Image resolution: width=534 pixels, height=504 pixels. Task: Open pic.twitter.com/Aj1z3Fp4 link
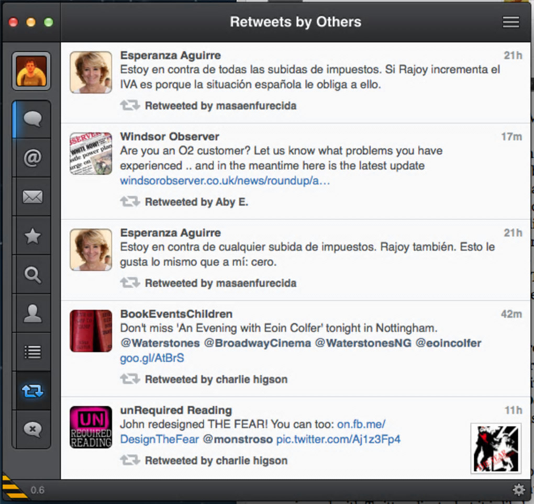coord(338,439)
